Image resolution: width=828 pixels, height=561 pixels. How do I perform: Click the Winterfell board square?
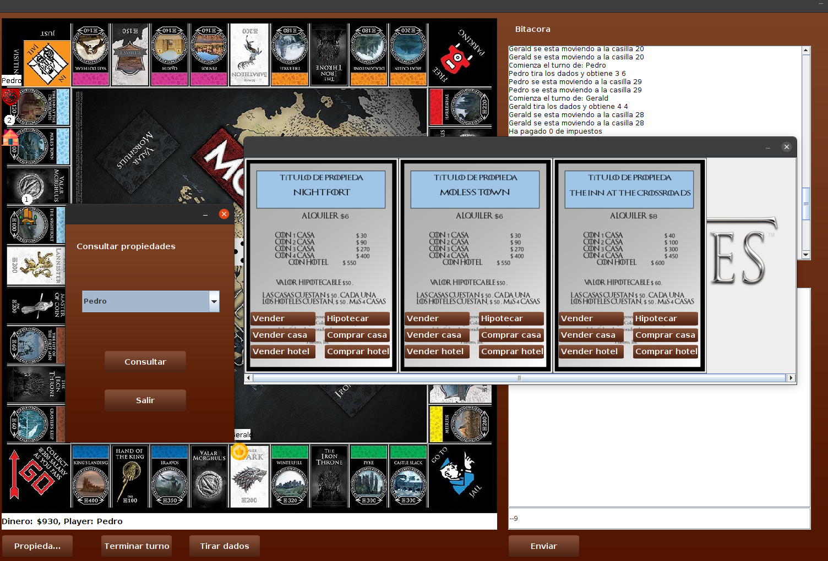click(x=290, y=476)
